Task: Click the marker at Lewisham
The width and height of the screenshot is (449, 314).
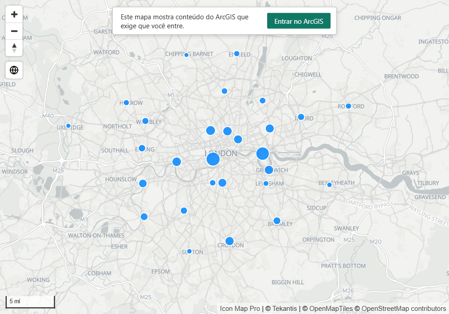Action: (x=266, y=183)
